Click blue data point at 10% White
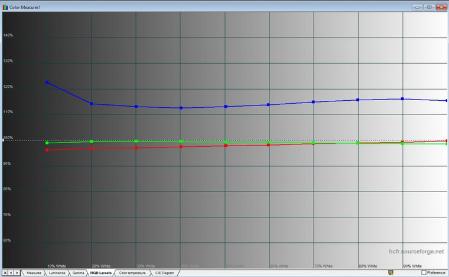Viewport: 449px width, 277px height. (x=47, y=83)
